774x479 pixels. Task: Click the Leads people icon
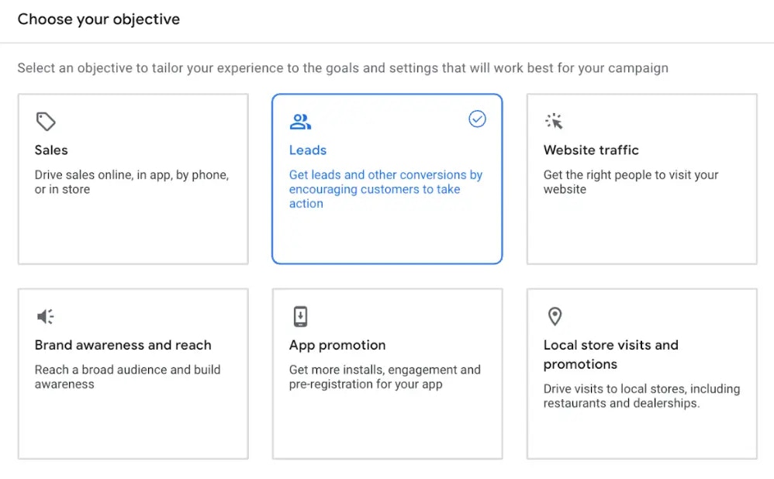[300, 122]
